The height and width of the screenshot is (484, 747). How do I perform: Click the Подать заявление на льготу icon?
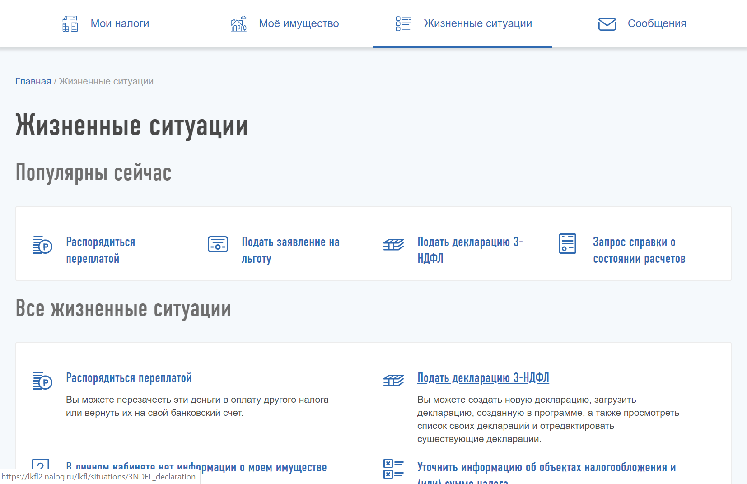click(218, 244)
